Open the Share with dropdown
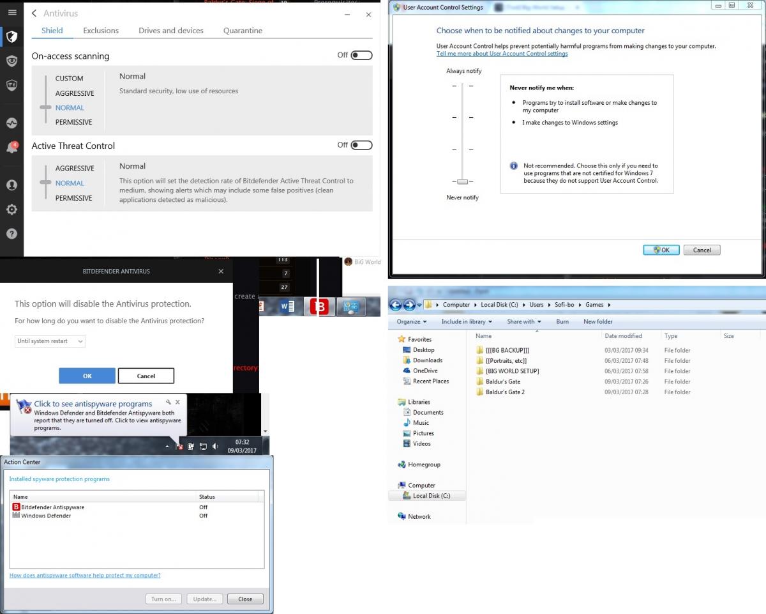Viewport: 766px width, 614px height. click(x=524, y=321)
